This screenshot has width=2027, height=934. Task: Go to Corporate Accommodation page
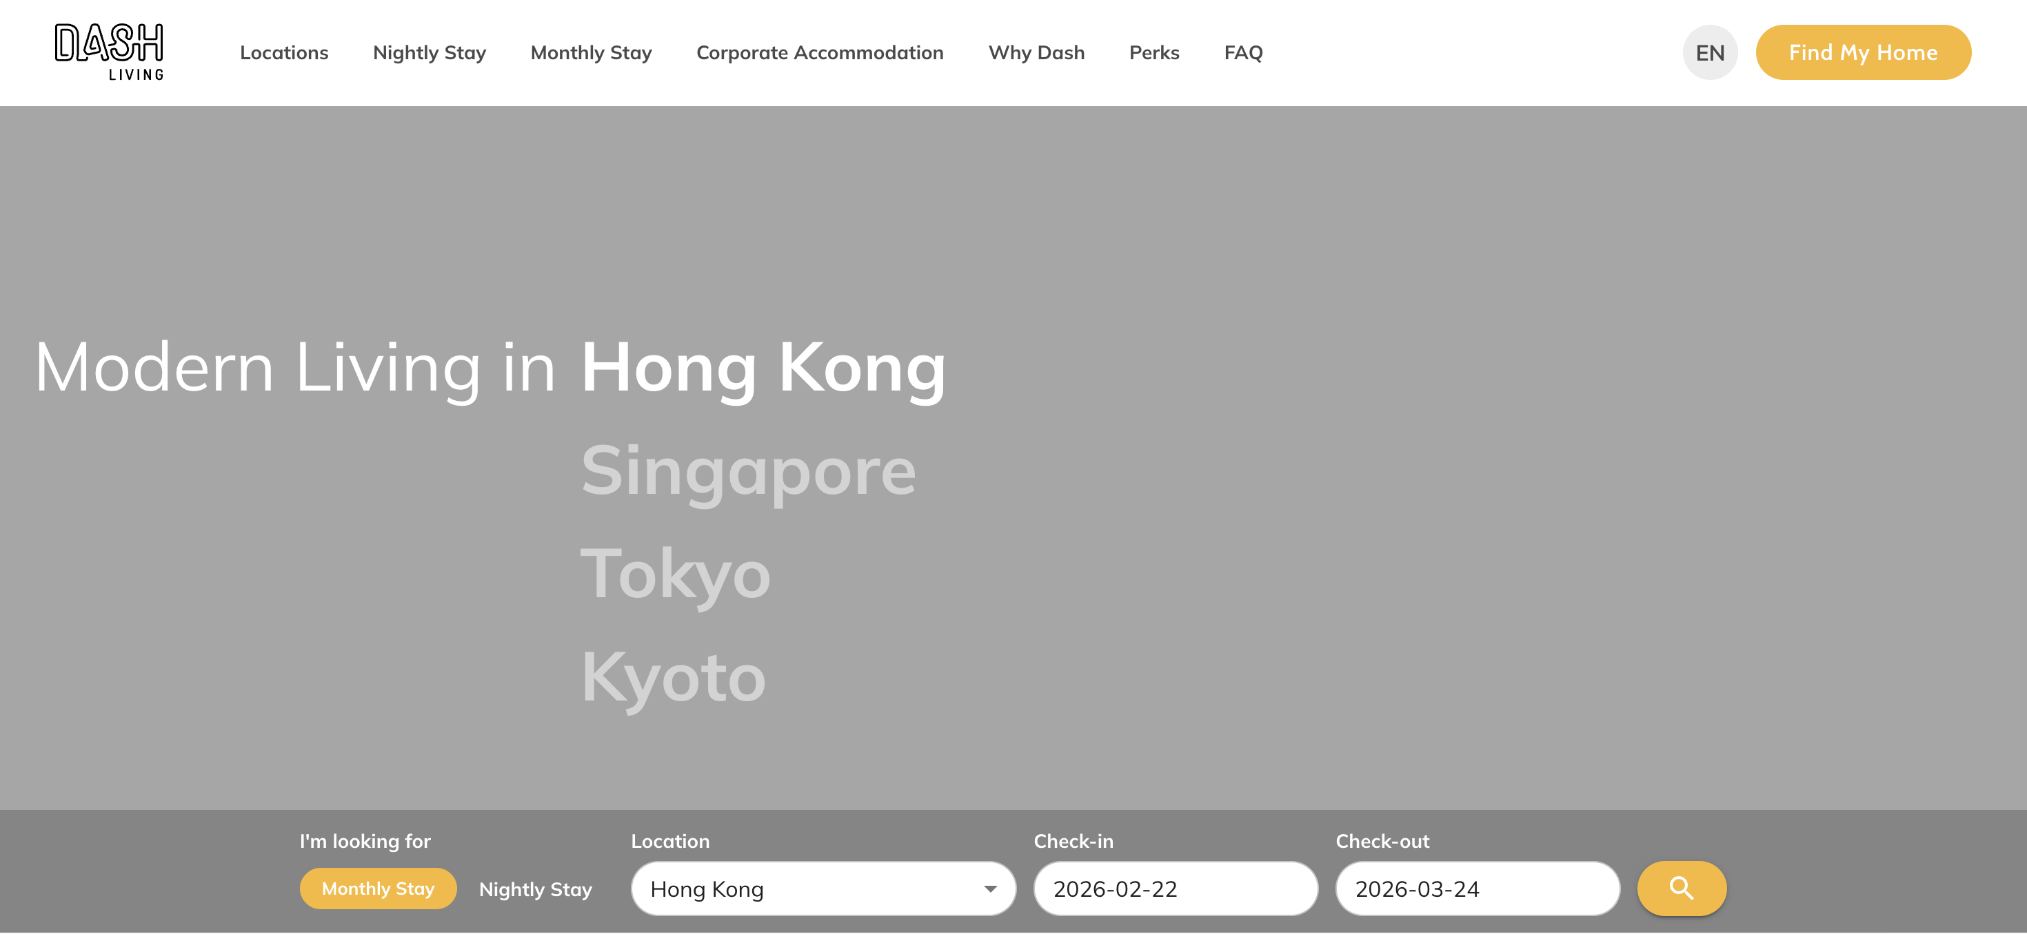819,52
